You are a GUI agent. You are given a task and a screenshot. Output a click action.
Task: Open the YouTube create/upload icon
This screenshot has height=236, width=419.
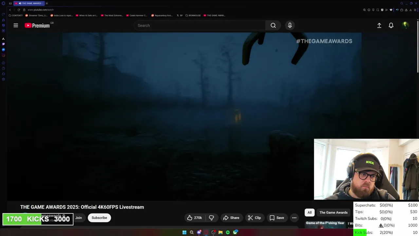click(x=379, y=25)
